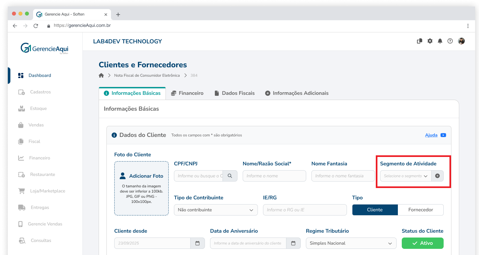
Task: Expand Segmento de Atividade dropdown
Action: click(406, 176)
